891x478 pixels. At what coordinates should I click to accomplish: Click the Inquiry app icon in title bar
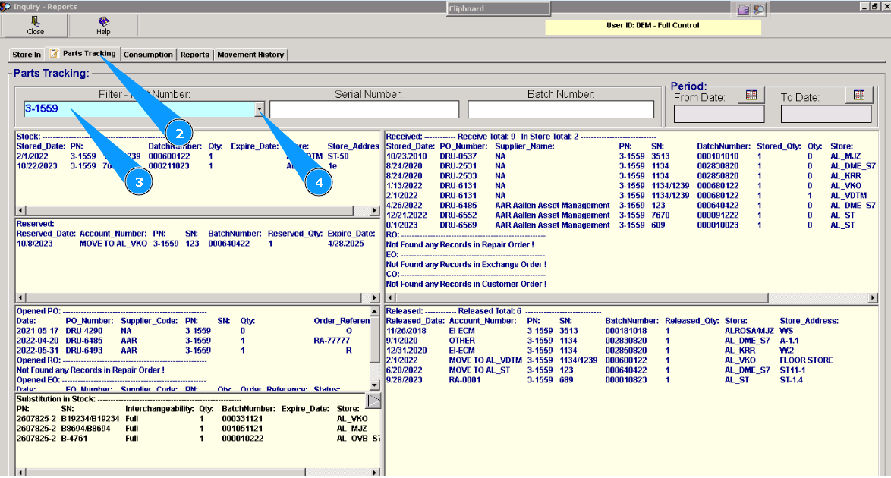tap(6, 6)
